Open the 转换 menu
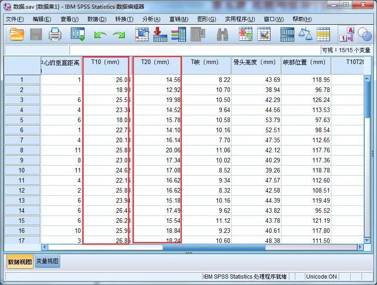The height and width of the screenshot is (285, 377). tap(125, 19)
